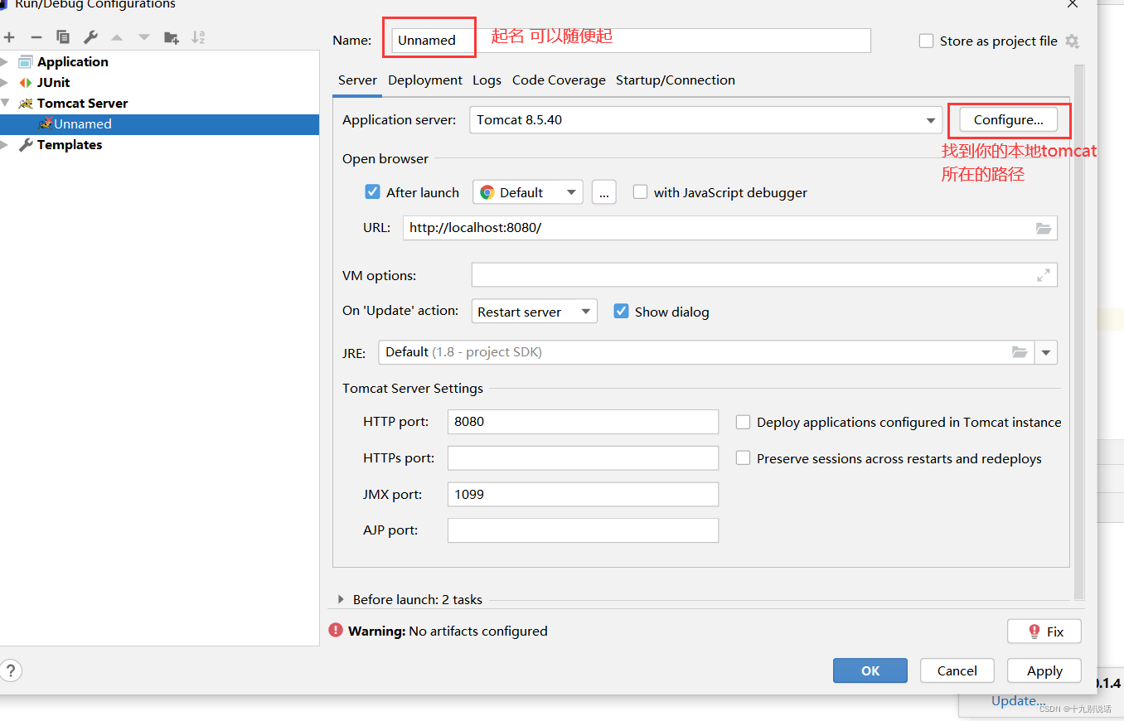1124x721 pixels.
Task: Open the Application server Tomcat 8.5.40 dropdown
Action: (706, 120)
